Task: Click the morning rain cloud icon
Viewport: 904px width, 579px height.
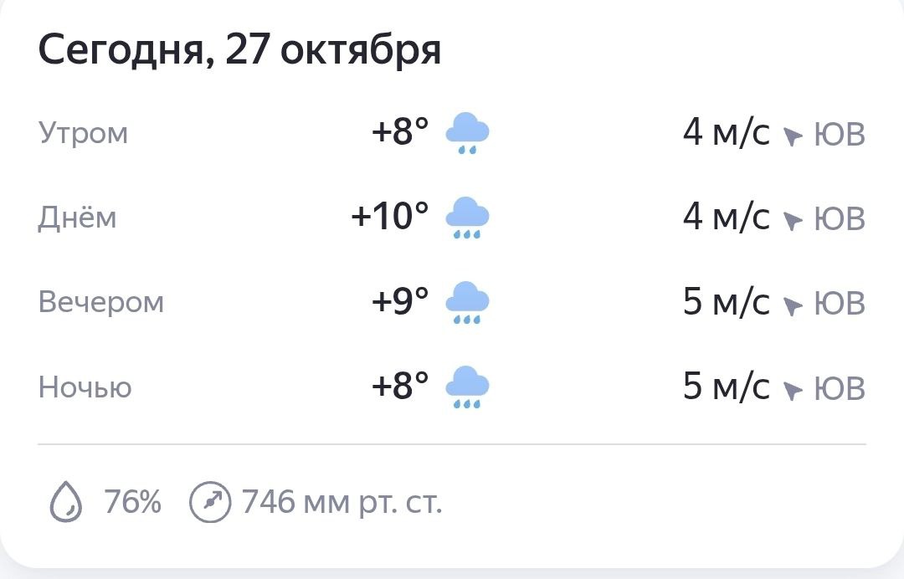Action: click(x=467, y=134)
